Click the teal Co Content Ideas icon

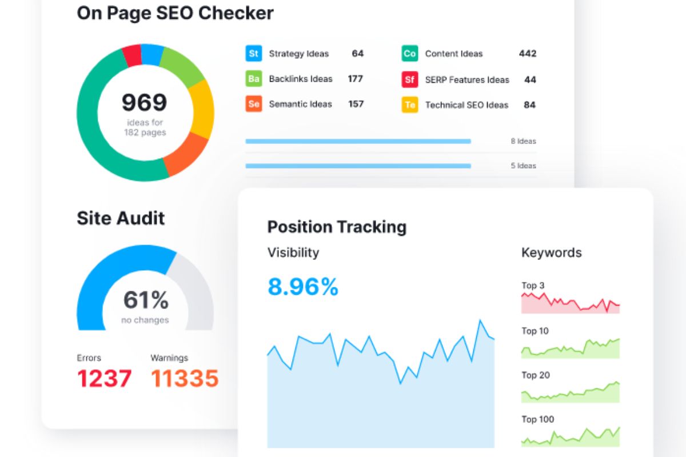tap(409, 54)
